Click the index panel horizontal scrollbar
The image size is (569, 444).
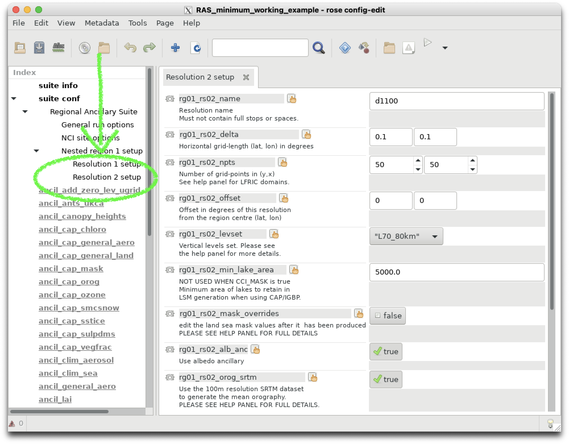click(x=59, y=411)
